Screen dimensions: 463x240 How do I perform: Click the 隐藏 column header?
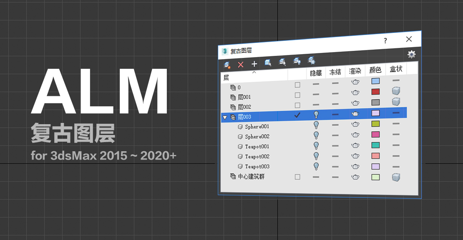(316, 73)
